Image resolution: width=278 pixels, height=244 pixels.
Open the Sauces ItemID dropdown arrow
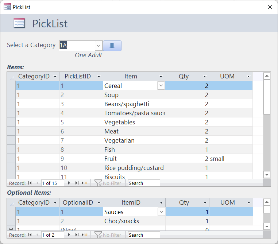tap(161, 212)
